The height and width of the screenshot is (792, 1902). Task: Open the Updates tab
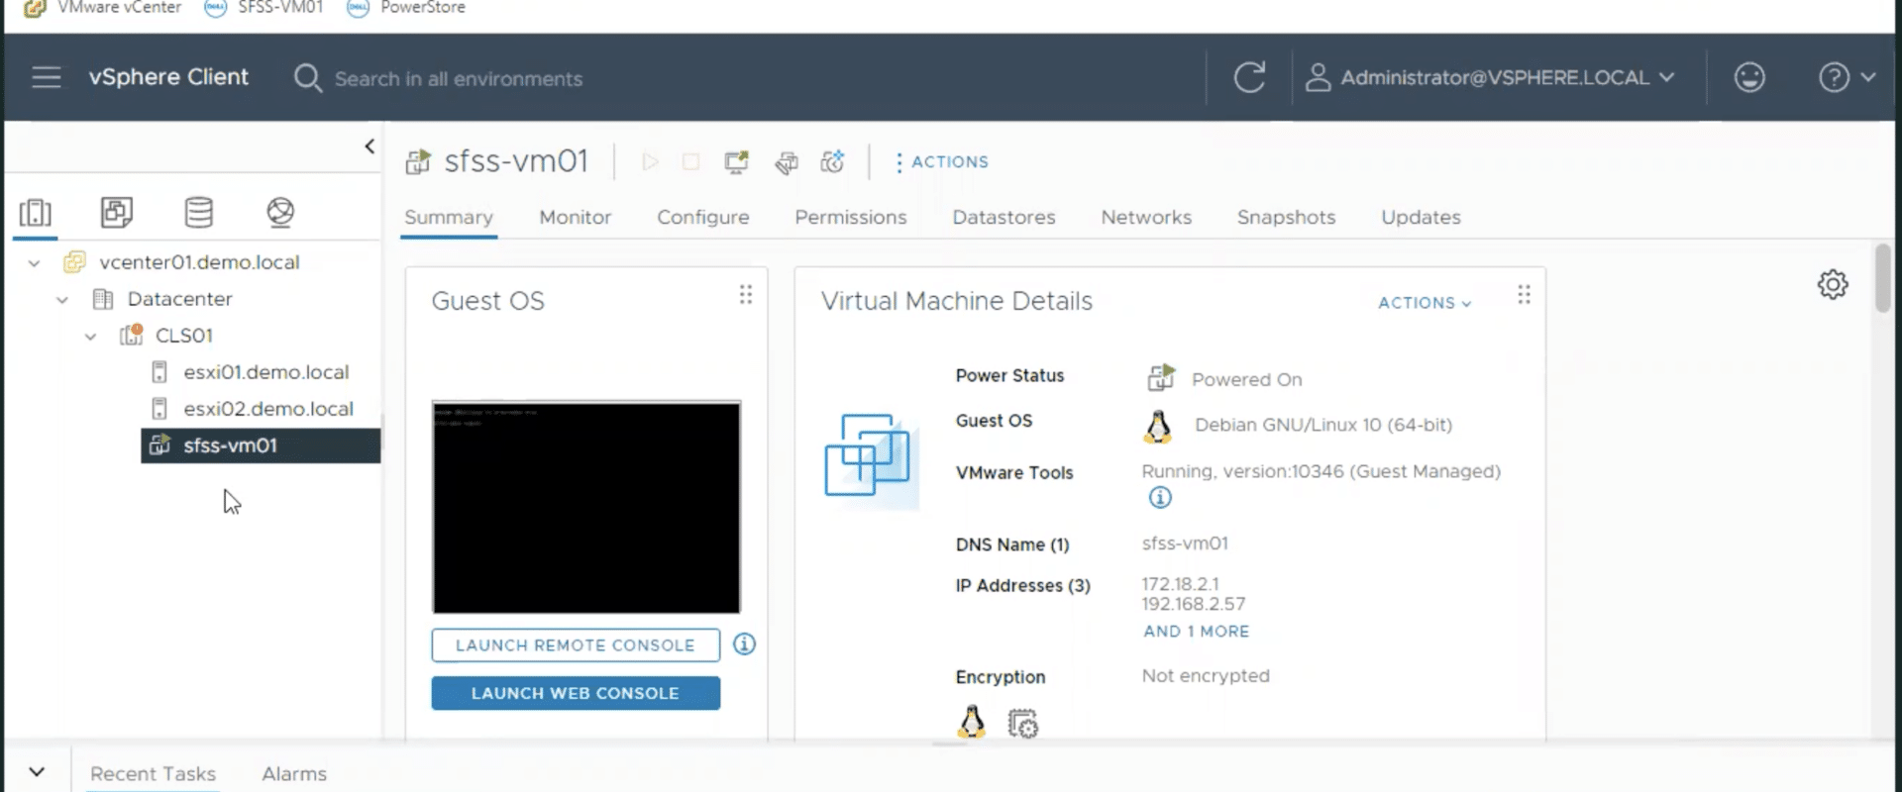1421,217
